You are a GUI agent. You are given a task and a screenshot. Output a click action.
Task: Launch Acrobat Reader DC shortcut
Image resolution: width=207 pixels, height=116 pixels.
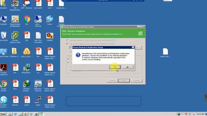pos(4,70)
